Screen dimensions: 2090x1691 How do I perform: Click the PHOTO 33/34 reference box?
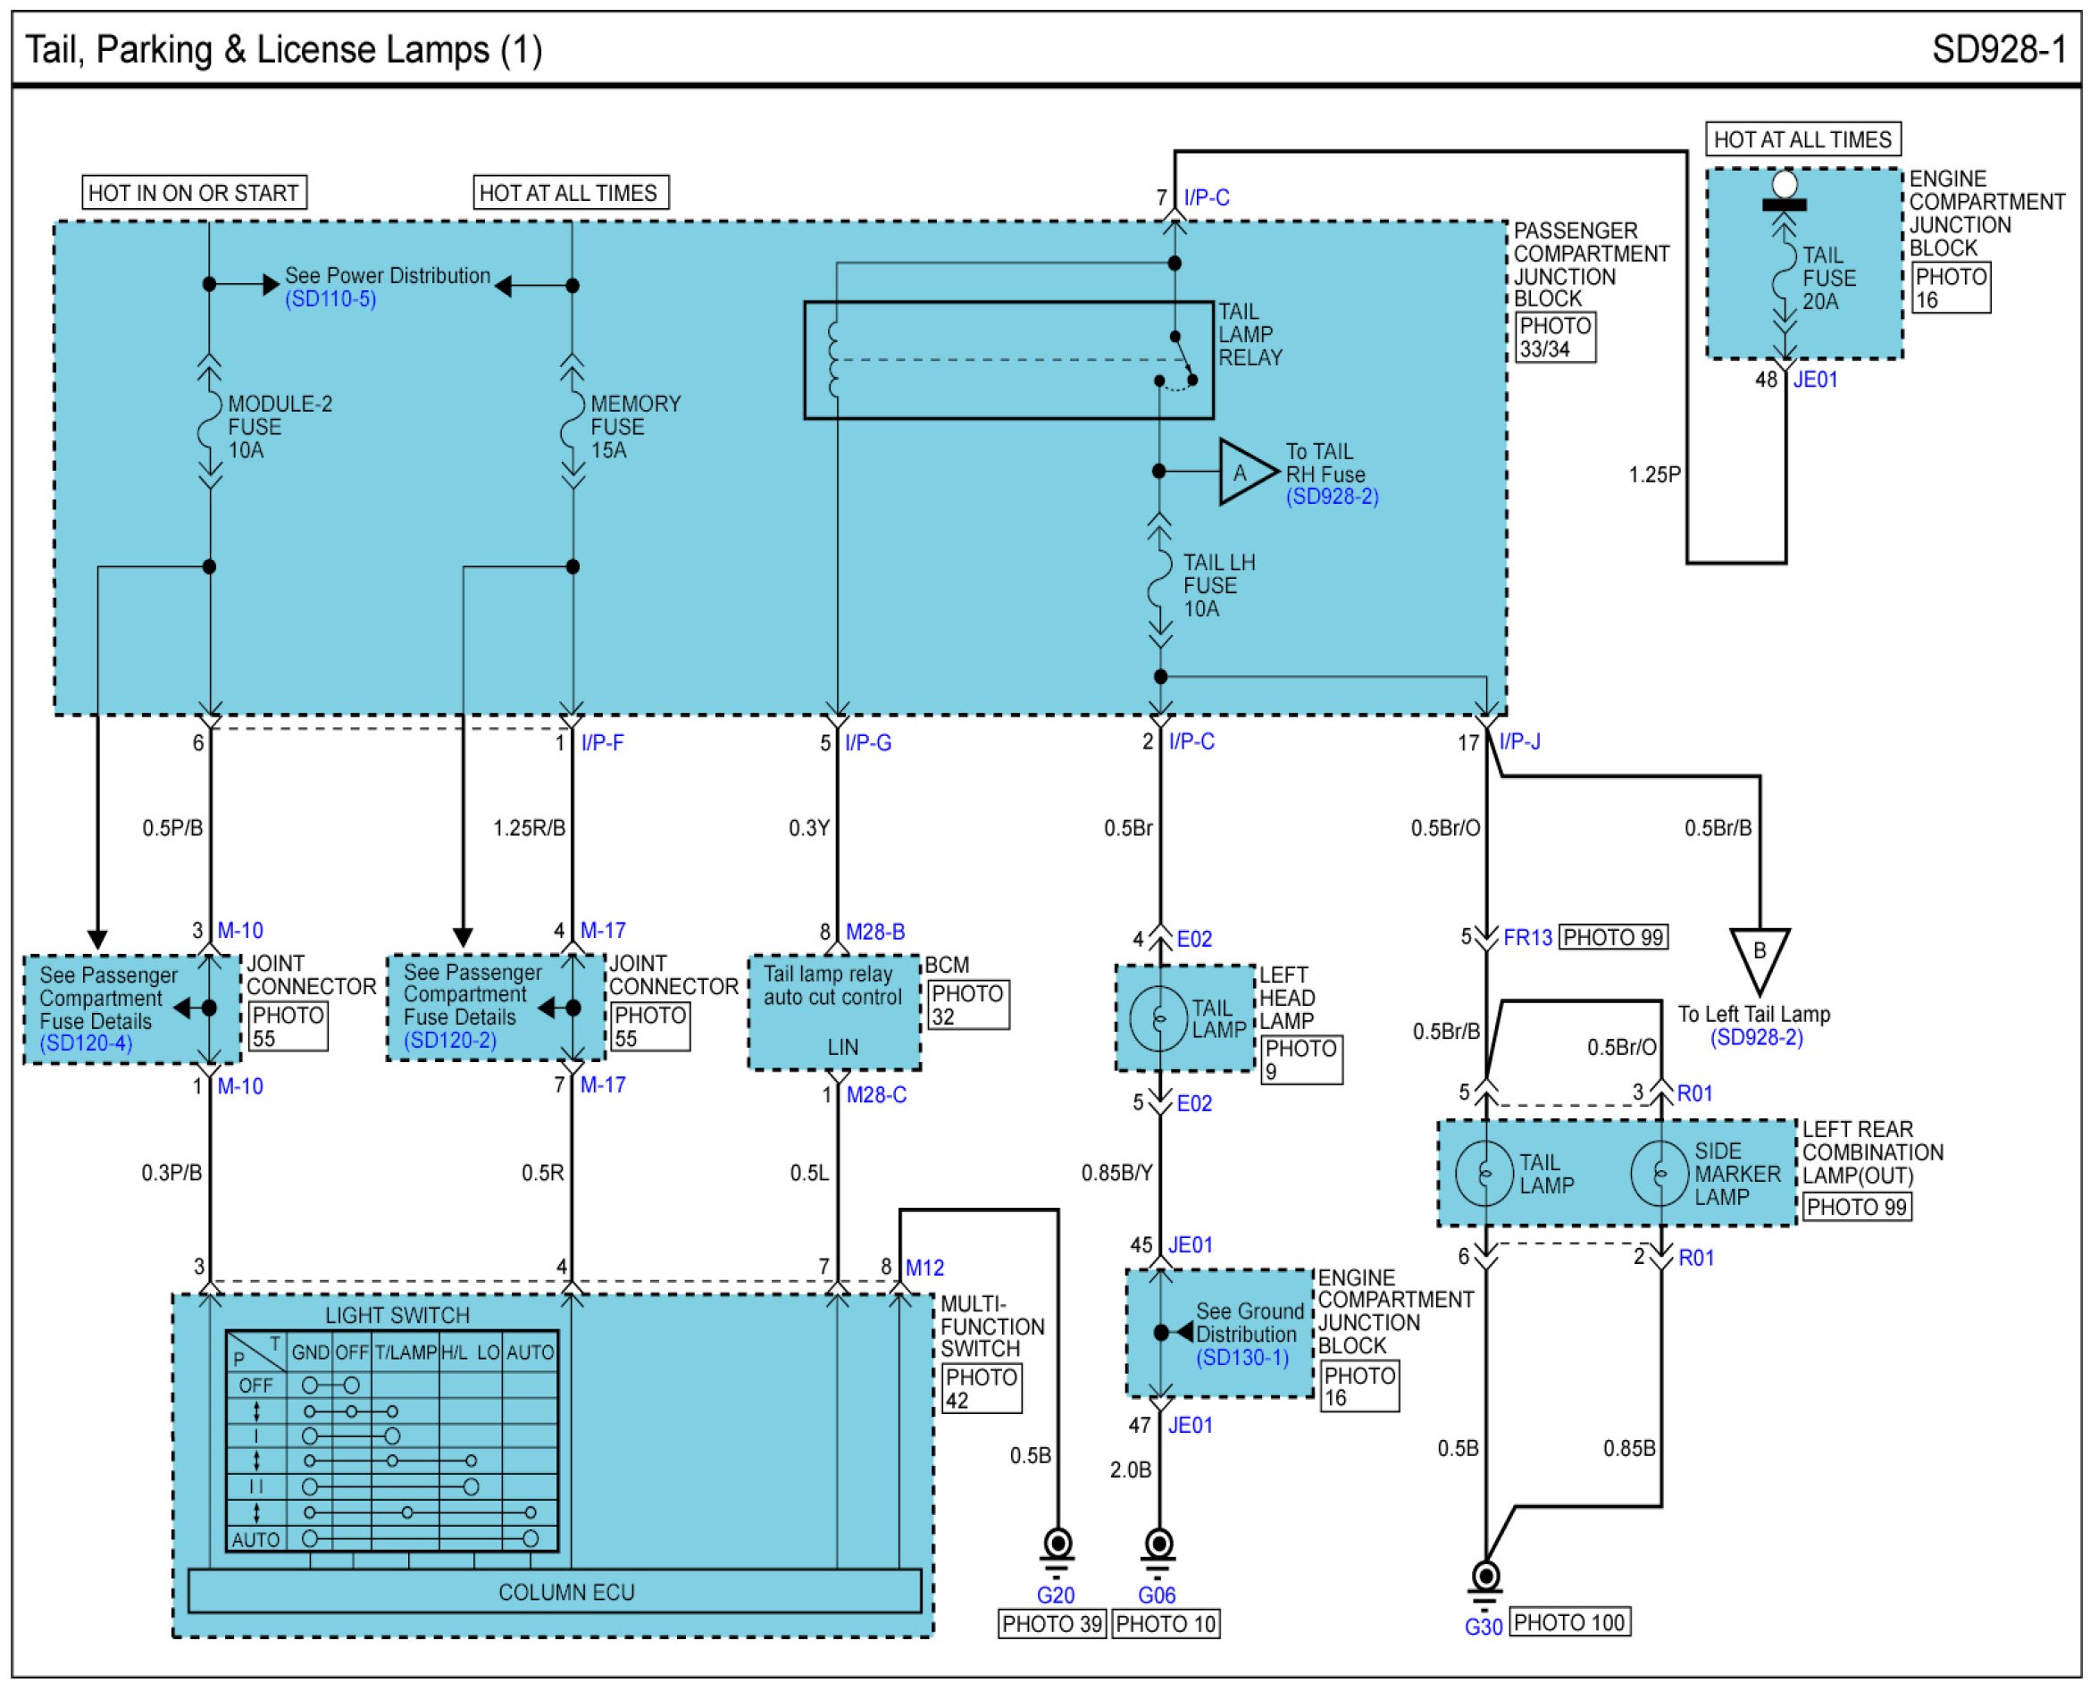(1555, 337)
